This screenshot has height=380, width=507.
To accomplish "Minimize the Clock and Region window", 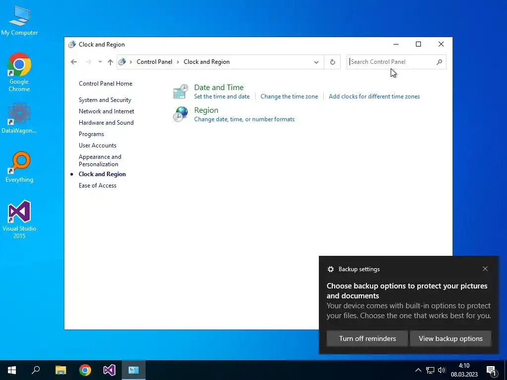I will pyautogui.click(x=396, y=44).
